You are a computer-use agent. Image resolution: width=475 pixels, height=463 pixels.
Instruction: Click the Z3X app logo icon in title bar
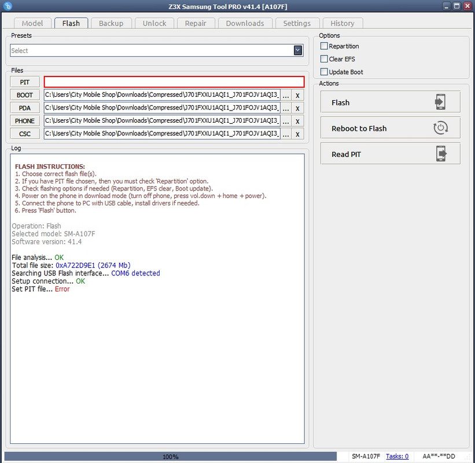tap(8, 6)
